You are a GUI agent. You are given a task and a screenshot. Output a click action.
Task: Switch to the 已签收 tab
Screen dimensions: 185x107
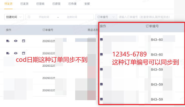tap(40, 4)
